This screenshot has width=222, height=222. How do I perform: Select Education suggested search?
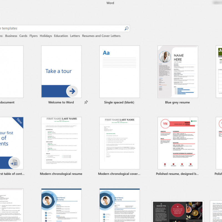[61, 36]
